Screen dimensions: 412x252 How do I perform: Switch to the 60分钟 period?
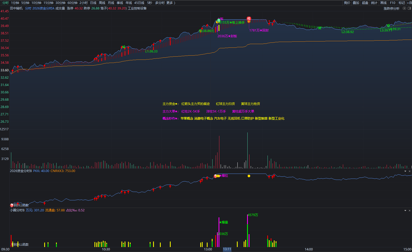point(73,3)
